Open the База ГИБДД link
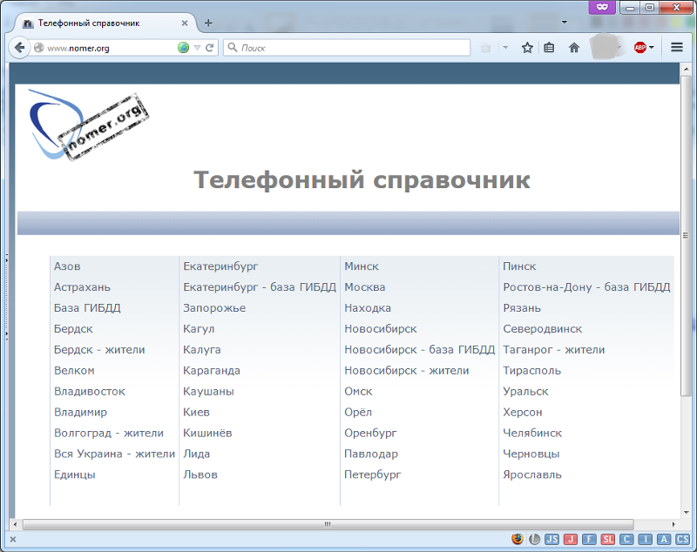Screen dimensions: 697x552 [87, 308]
